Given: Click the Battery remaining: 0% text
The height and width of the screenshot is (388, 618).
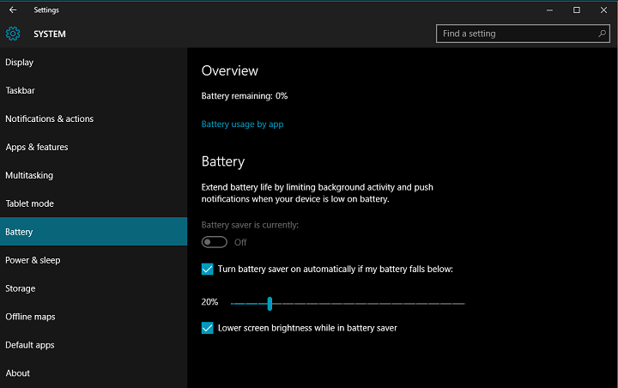Looking at the screenshot, I should point(245,96).
